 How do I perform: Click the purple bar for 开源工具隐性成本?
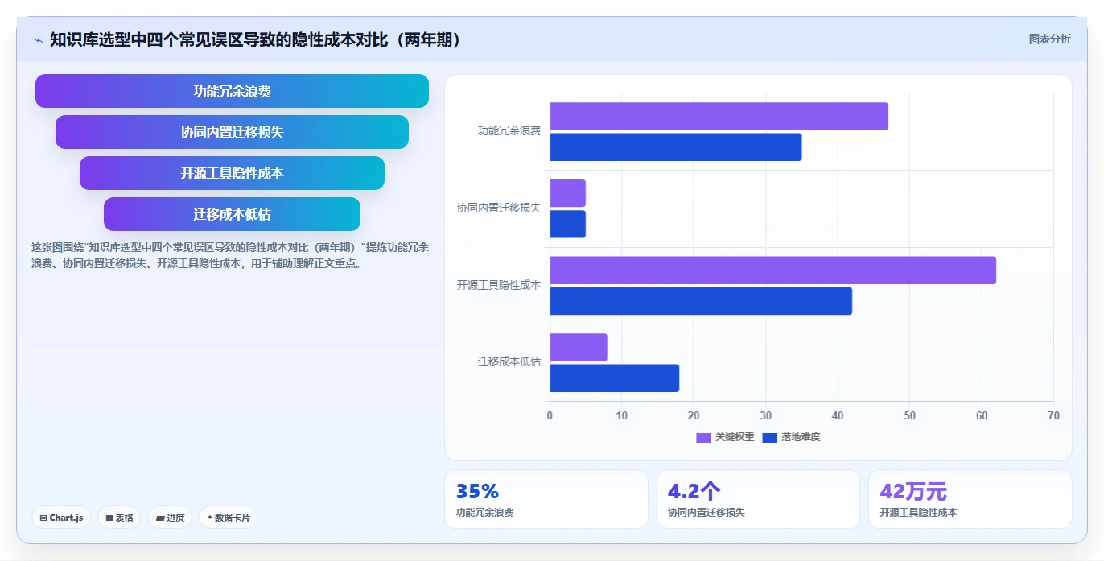pos(772,270)
